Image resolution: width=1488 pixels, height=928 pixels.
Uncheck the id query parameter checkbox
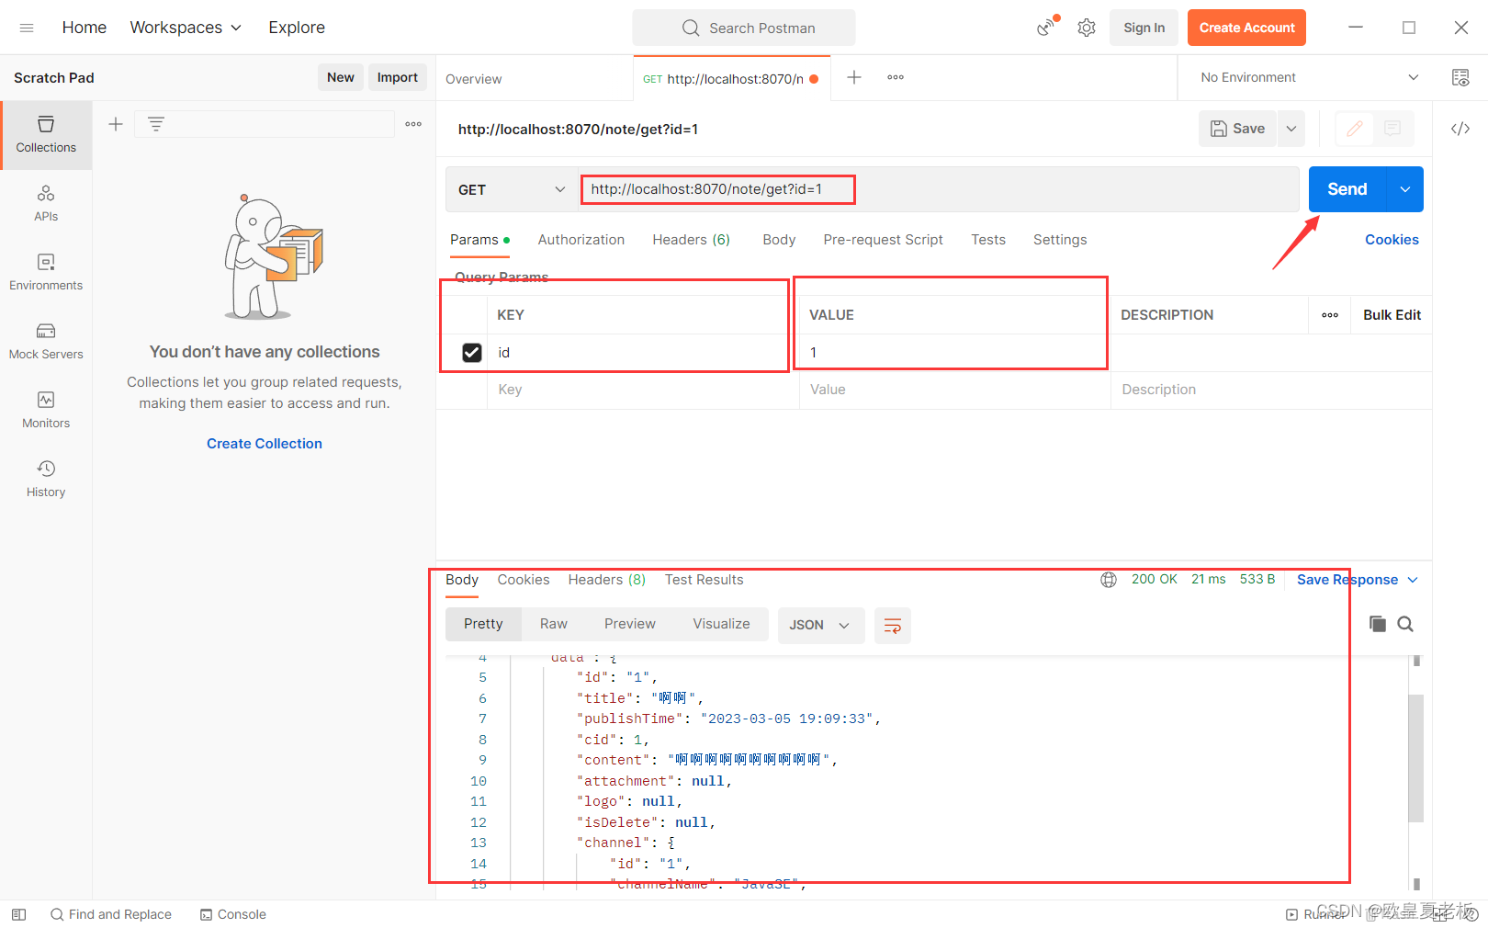click(472, 353)
